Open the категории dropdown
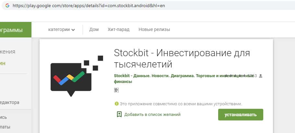The height and width of the screenshot is (133, 295). pos(62,30)
